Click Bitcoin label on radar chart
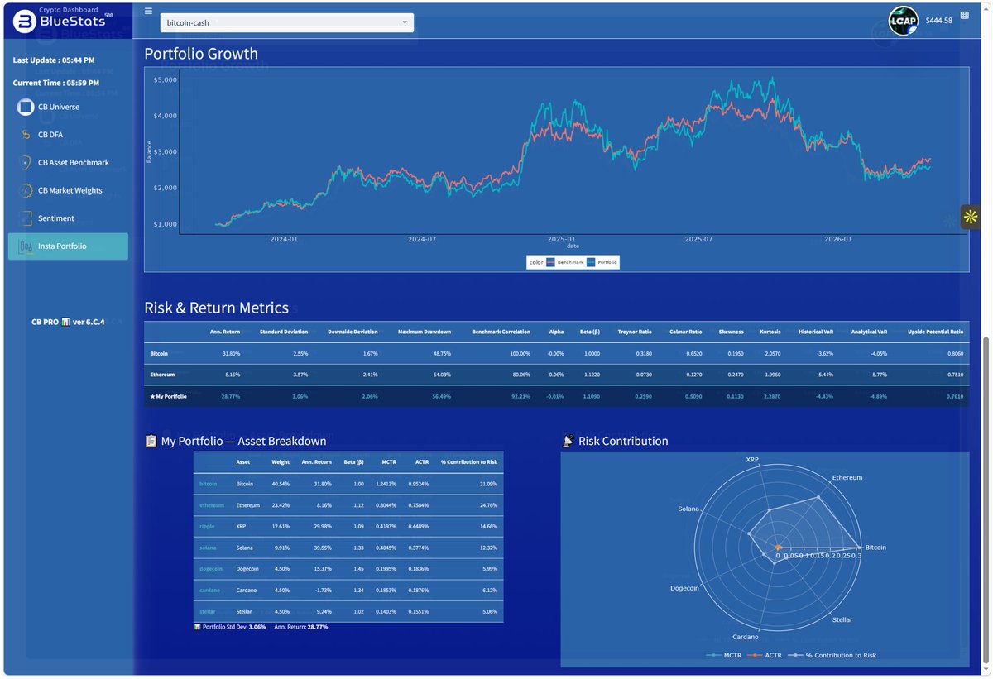This screenshot has height=679, width=993. coord(875,548)
